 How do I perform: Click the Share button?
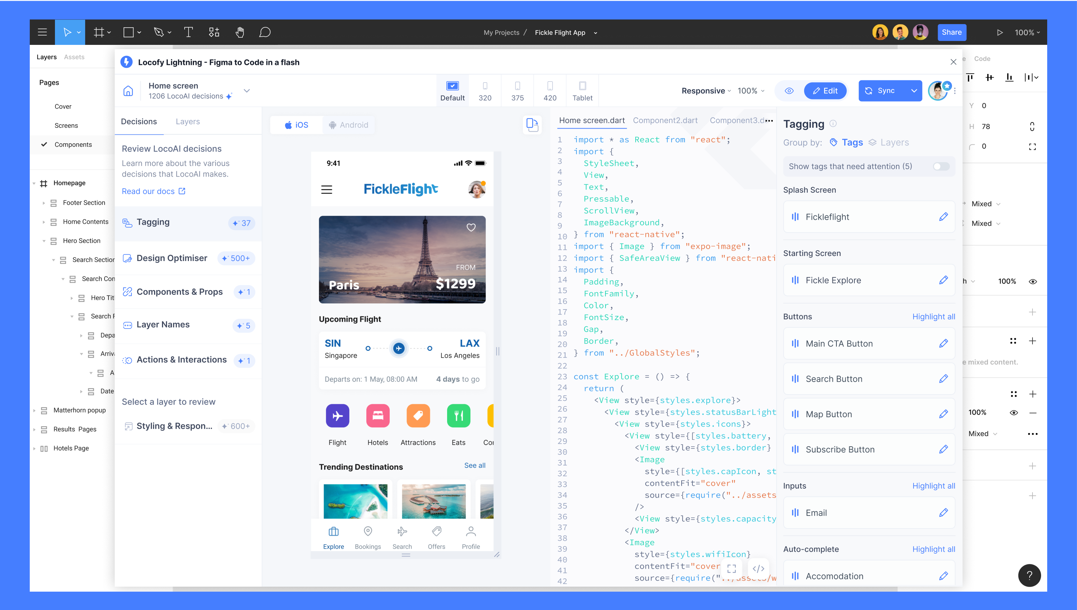click(x=952, y=32)
